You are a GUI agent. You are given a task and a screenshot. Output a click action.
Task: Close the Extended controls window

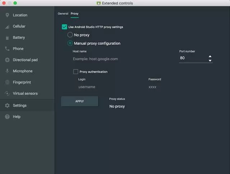(x=4, y=3)
